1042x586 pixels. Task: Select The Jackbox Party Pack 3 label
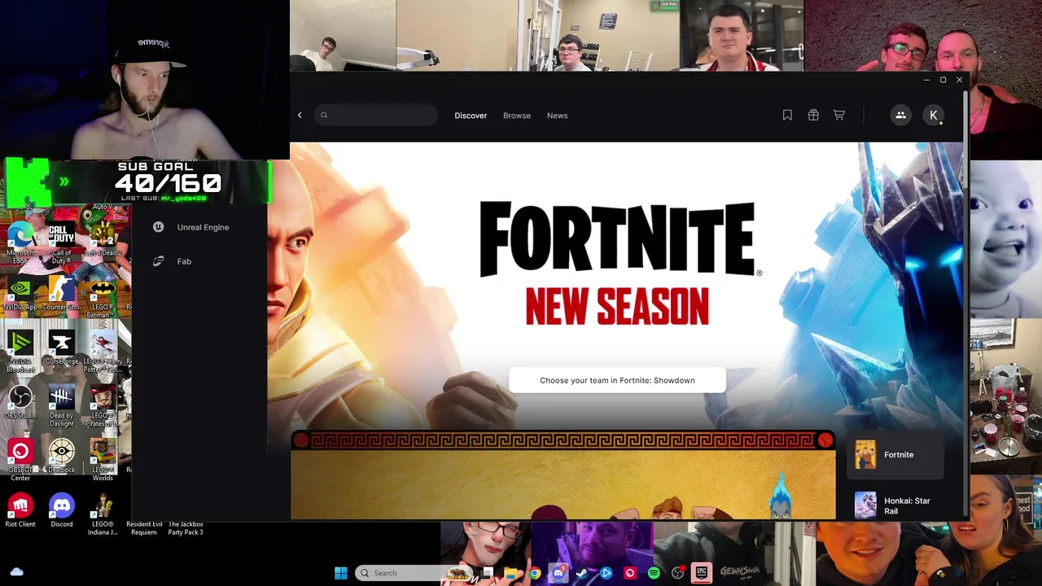186,528
